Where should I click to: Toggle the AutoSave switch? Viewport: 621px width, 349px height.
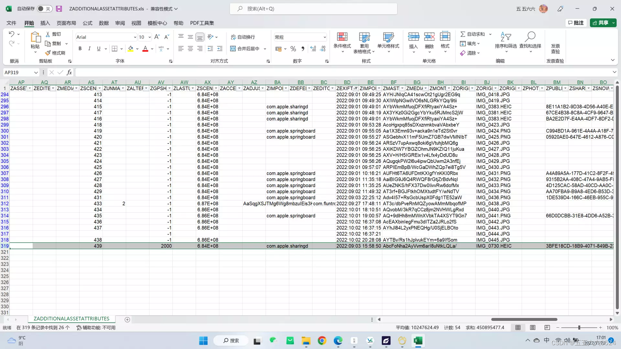coord(44,9)
